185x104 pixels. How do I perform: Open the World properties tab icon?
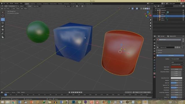[154, 54]
